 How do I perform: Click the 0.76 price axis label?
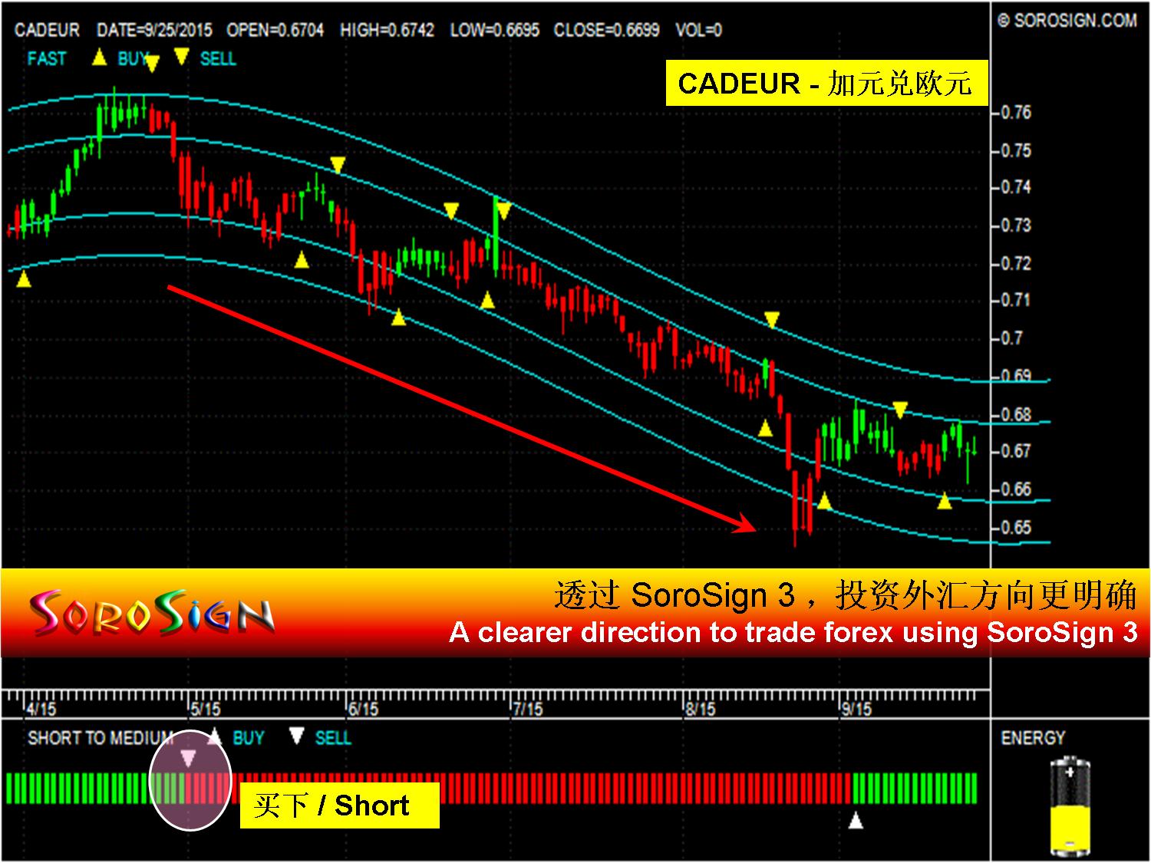click(x=1016, y=113)
